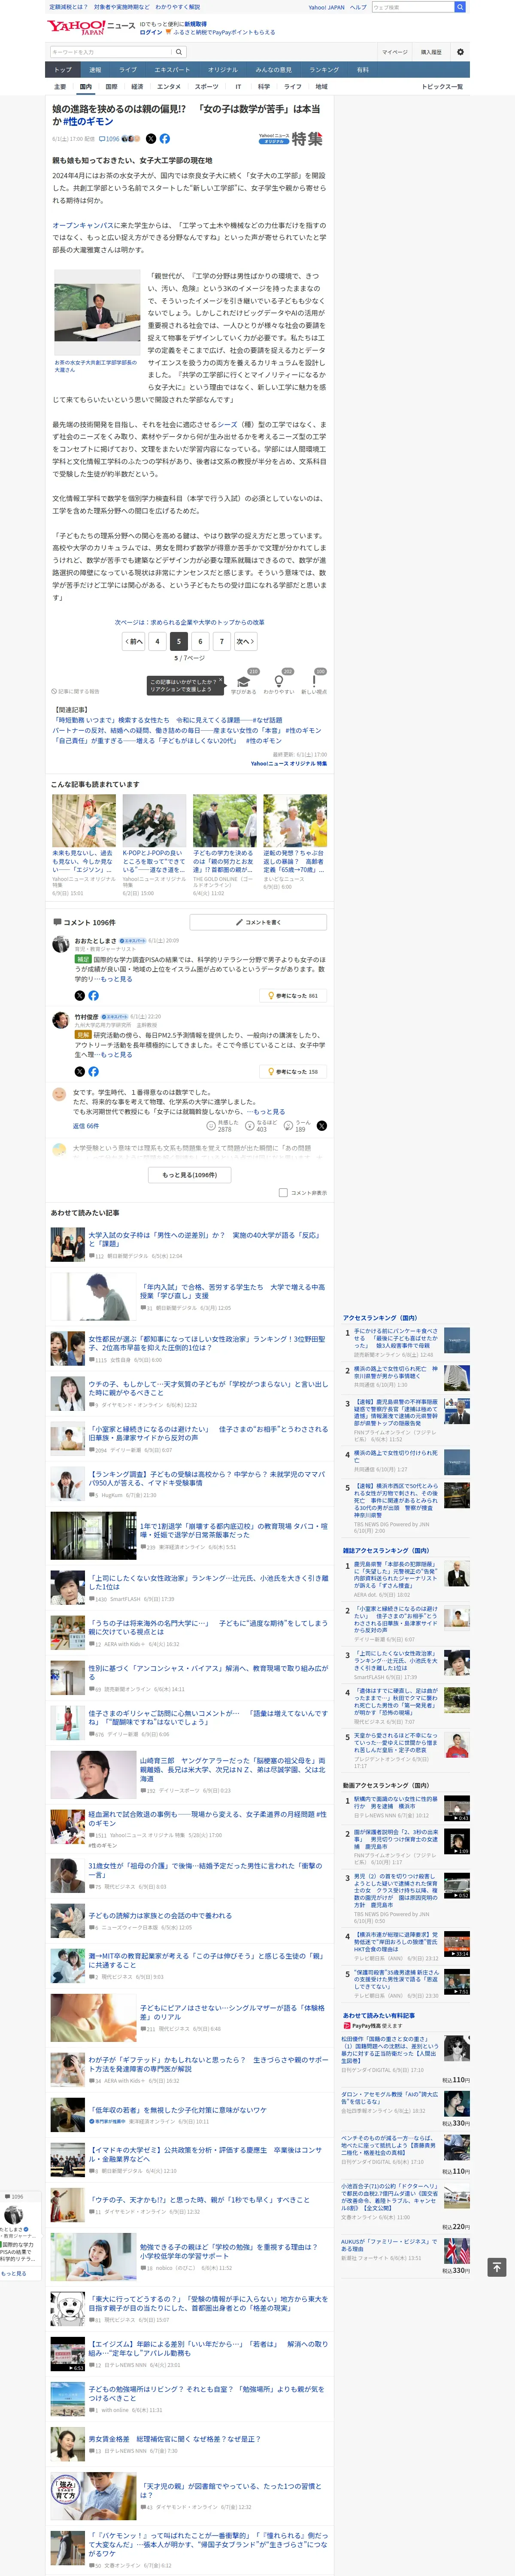Click the search magnifier icon in news keyword box
The width and height of the screenshot is (515, 2576).
178,52
